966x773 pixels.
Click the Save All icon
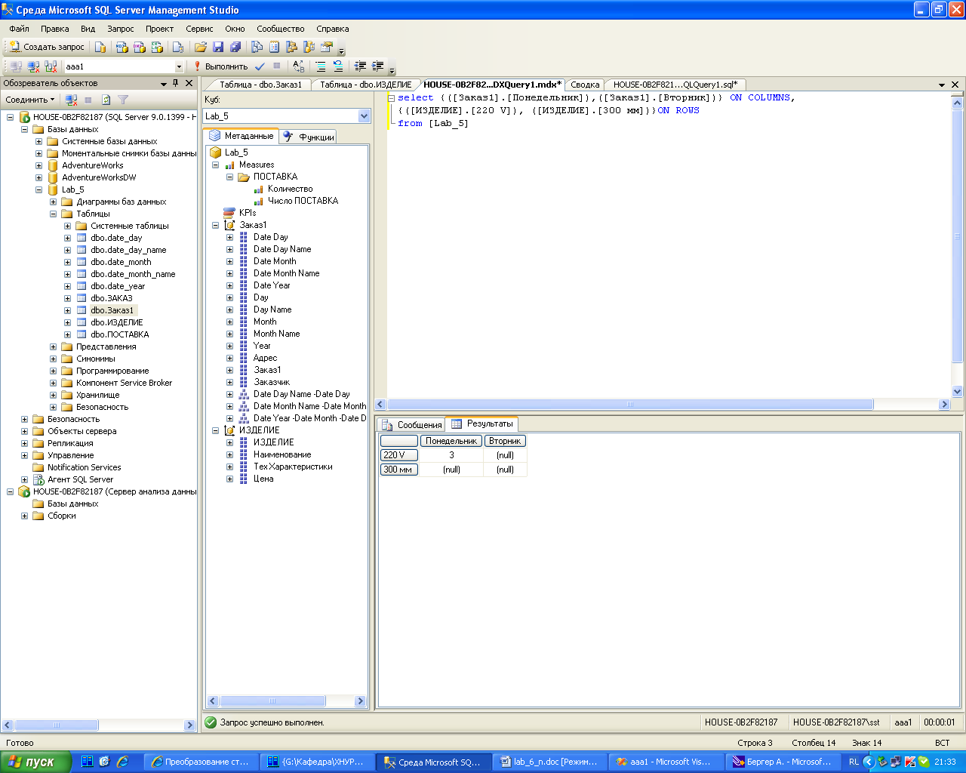click(235, 47)
